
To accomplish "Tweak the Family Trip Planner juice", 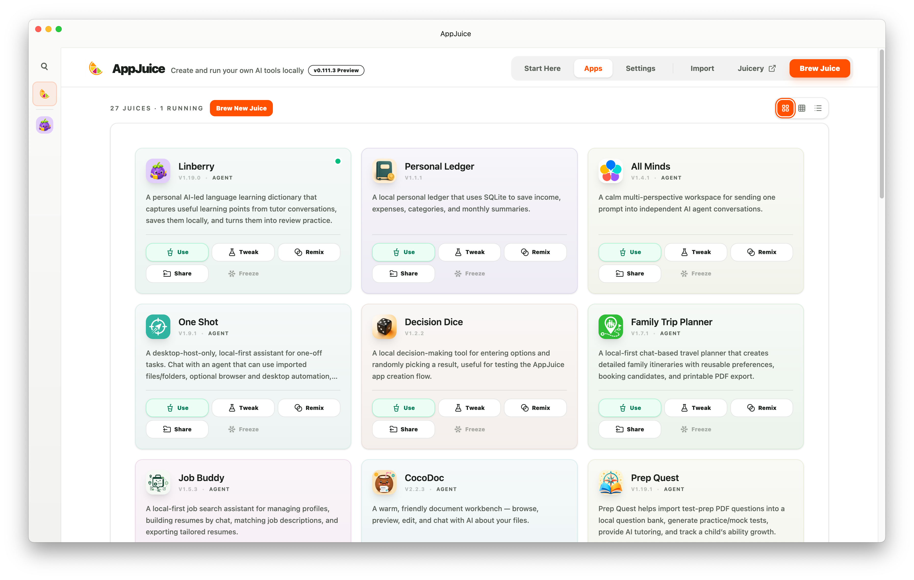I will pyautogui.click(x=696, y=408).
